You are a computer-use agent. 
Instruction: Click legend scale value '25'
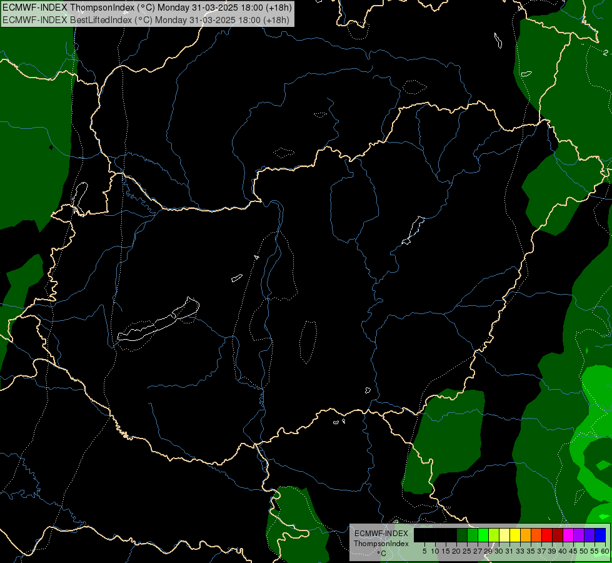click(467, 551)
